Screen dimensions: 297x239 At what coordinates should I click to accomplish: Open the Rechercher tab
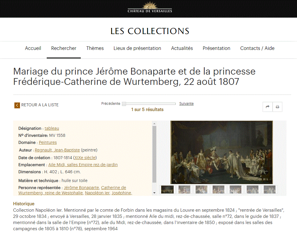tap(64, 48)
